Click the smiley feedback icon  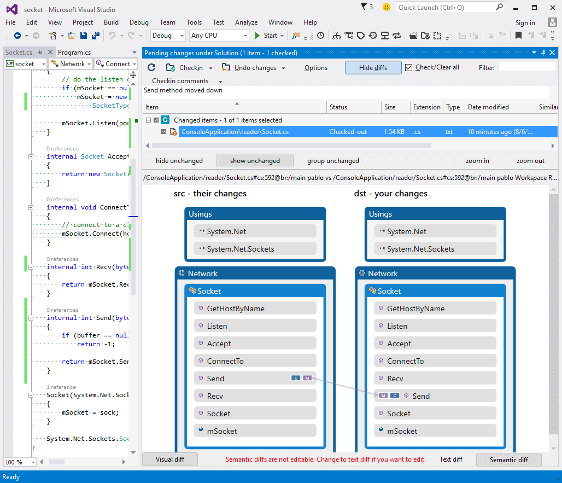pyautogui.click(x=385, y=7)
